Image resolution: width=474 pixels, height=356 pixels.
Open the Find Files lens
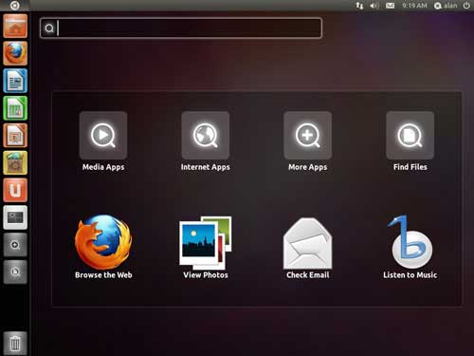point(410,135)
